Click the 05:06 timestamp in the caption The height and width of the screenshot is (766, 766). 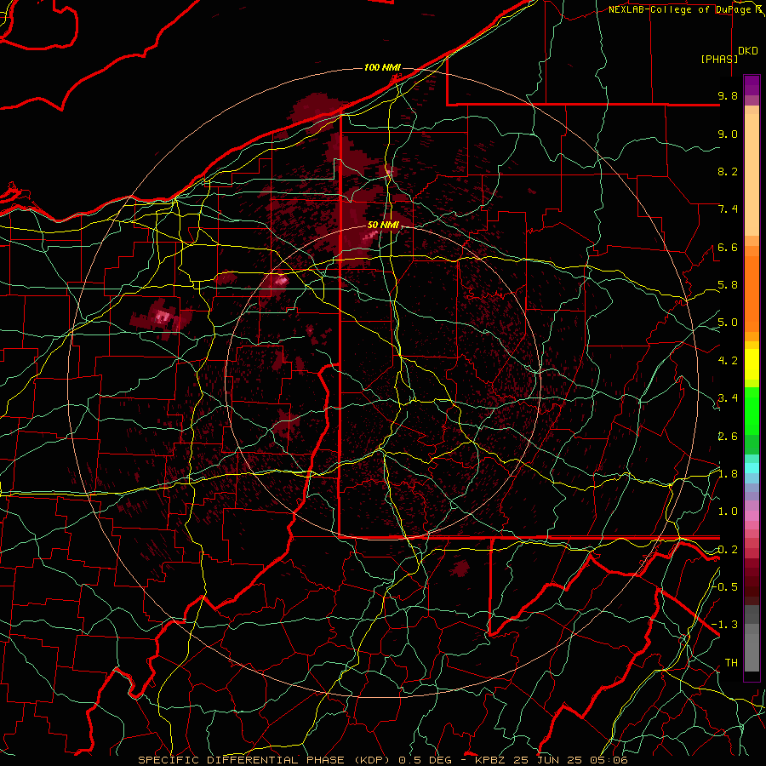tap(611, 760)
